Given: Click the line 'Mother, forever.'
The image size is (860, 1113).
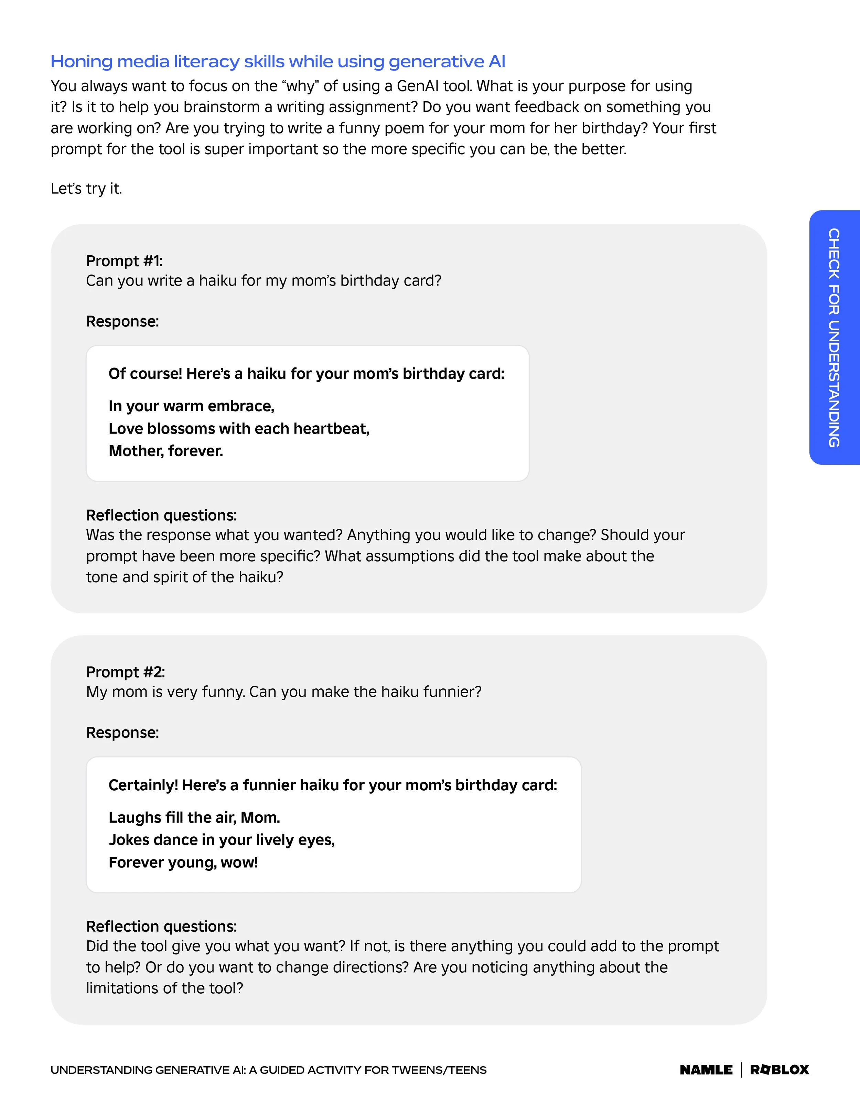Looking at the screenshot, I should [x=165, y=451].
